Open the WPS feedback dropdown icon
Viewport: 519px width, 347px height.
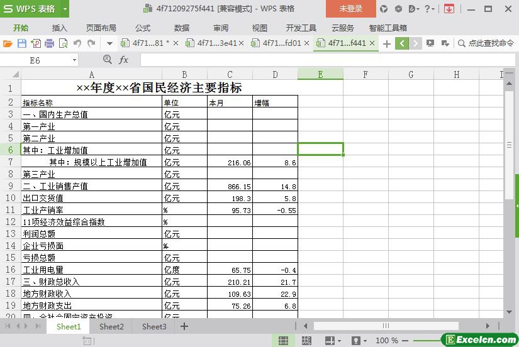coord(414,9)
